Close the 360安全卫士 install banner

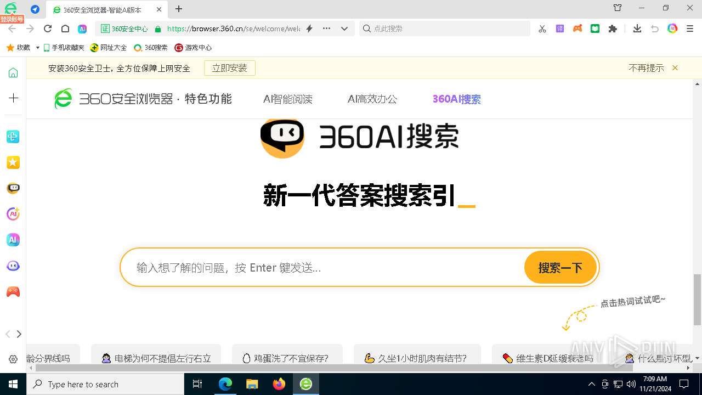point(675,68)
